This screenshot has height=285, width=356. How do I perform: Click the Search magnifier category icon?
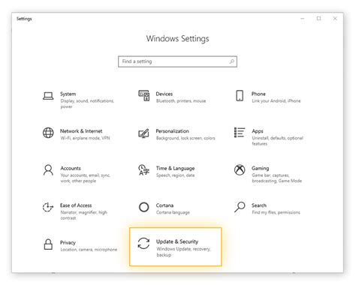tap(240, 207)
